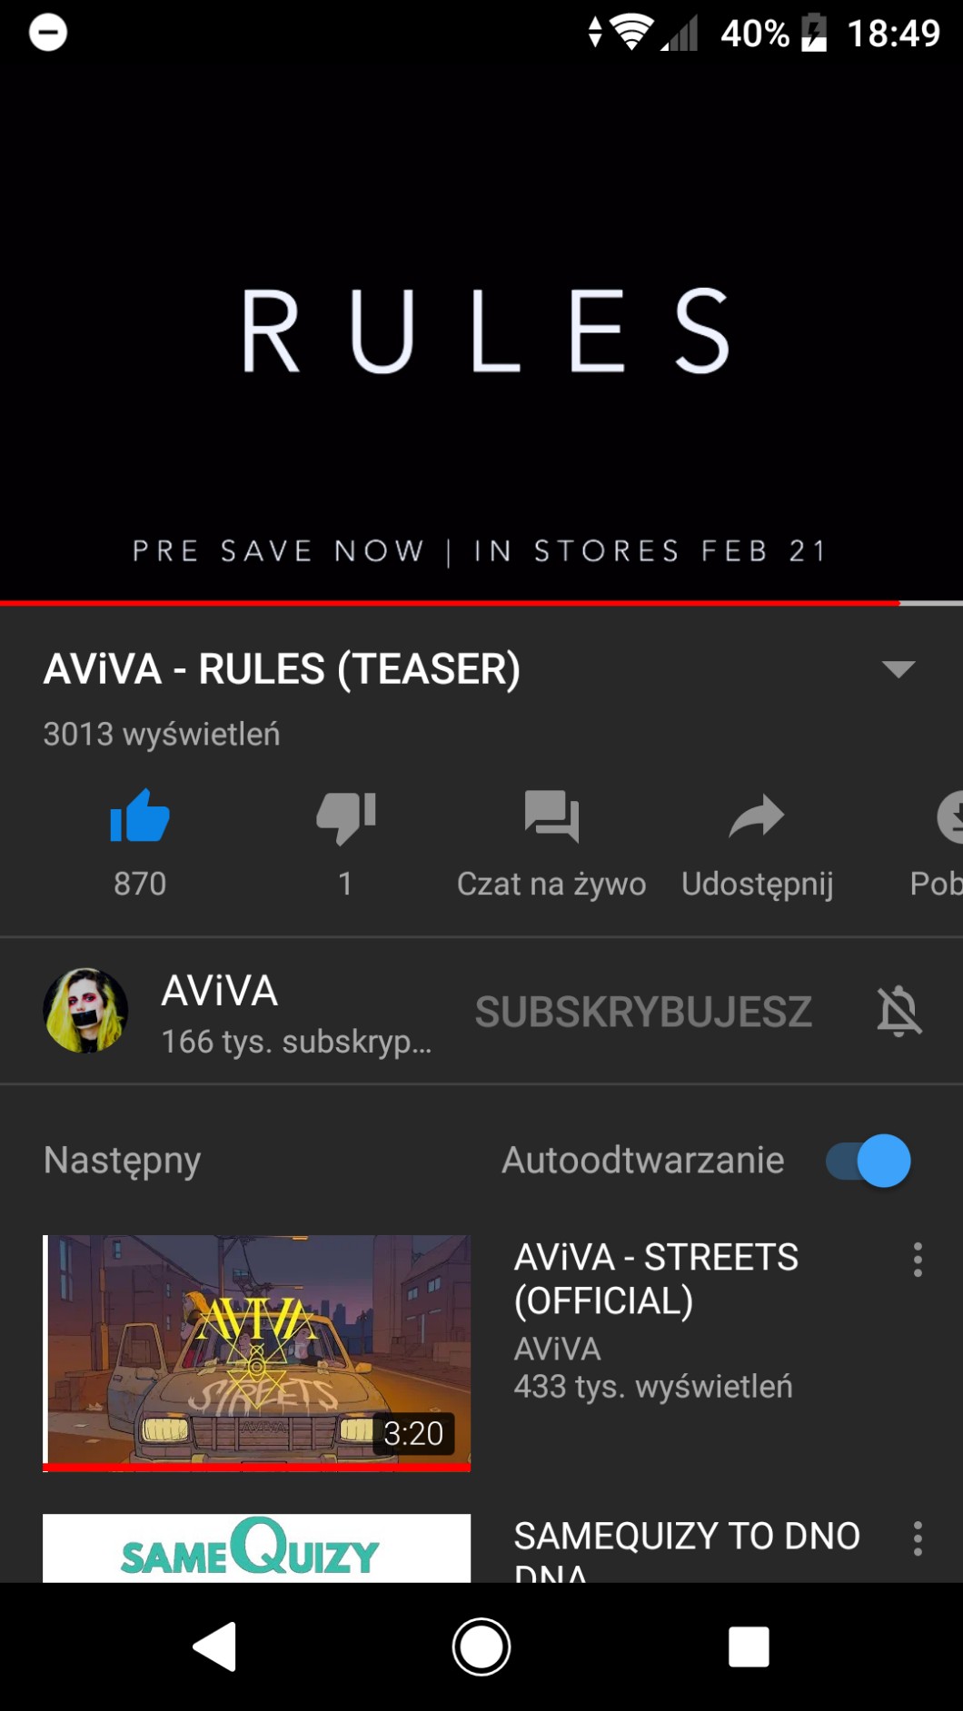Open AViVA channel avatar
The height and width of the screenshot is (1711, 963).
(85, 1011)
